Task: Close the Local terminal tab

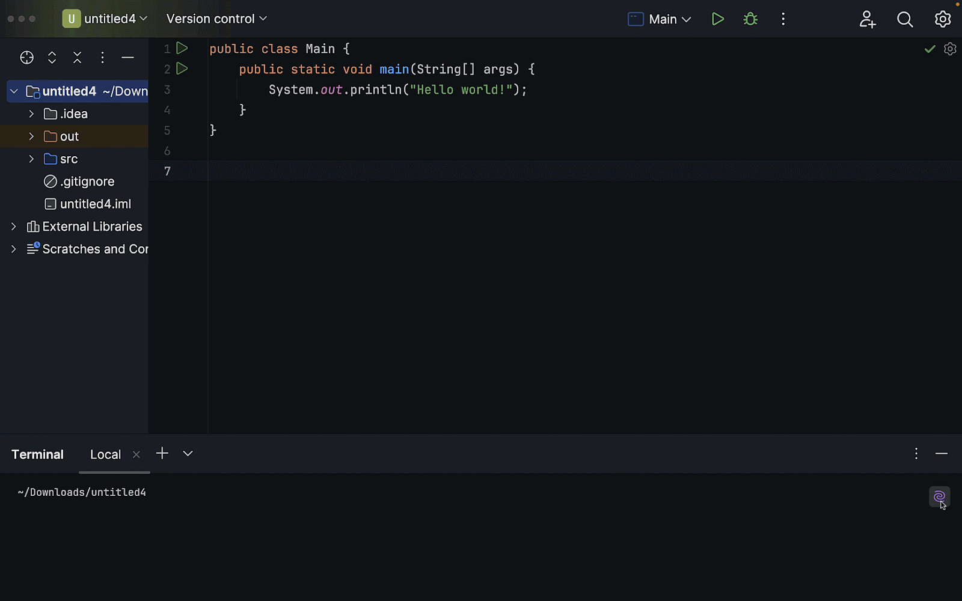Action: point(136,454)
